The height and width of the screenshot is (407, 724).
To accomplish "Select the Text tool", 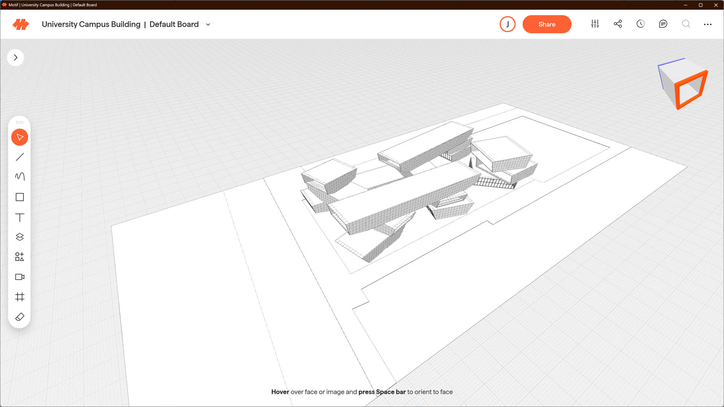I will pos(20,217).
